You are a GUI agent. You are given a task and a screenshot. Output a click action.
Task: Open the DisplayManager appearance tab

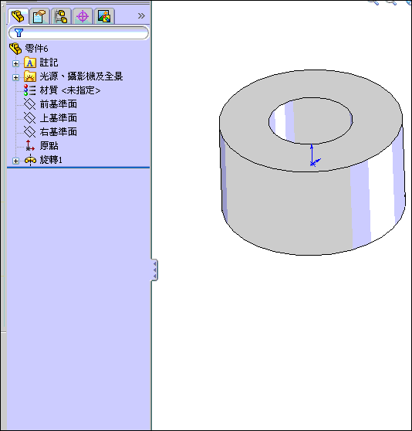click(x=104, y=16)
